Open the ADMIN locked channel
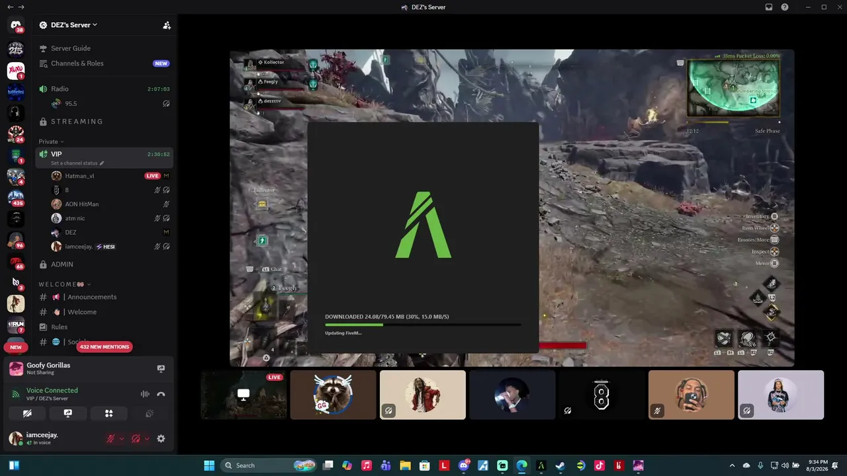847x476 pixels. coord(105,264)
